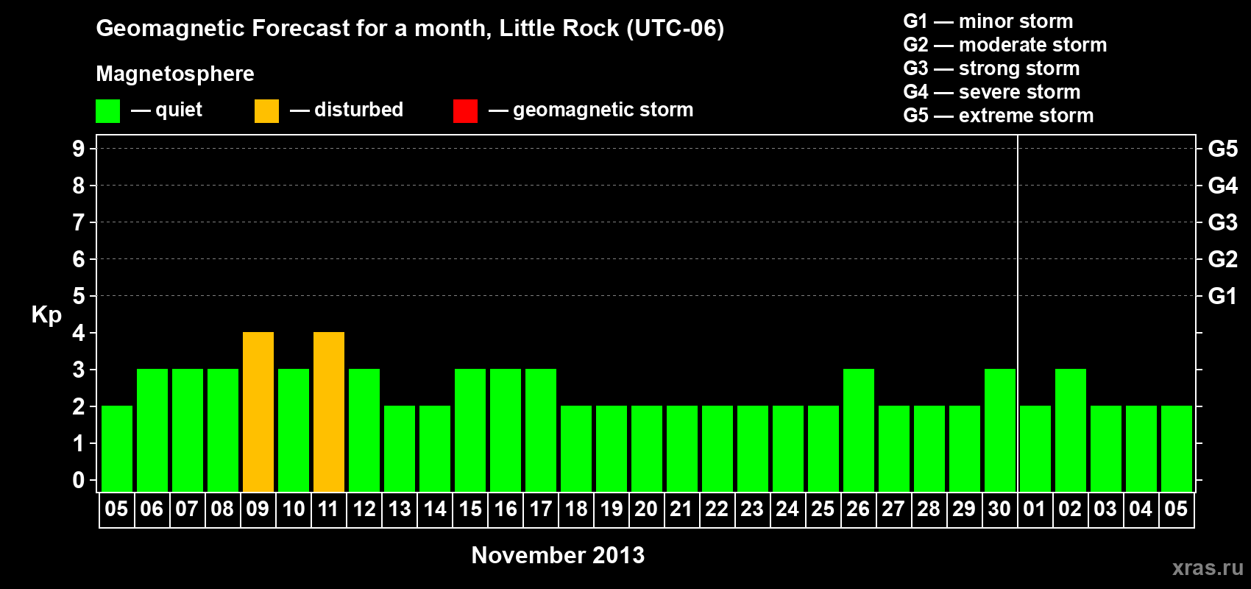Click the 'November 2013' axis label

[x=558, y=555]
